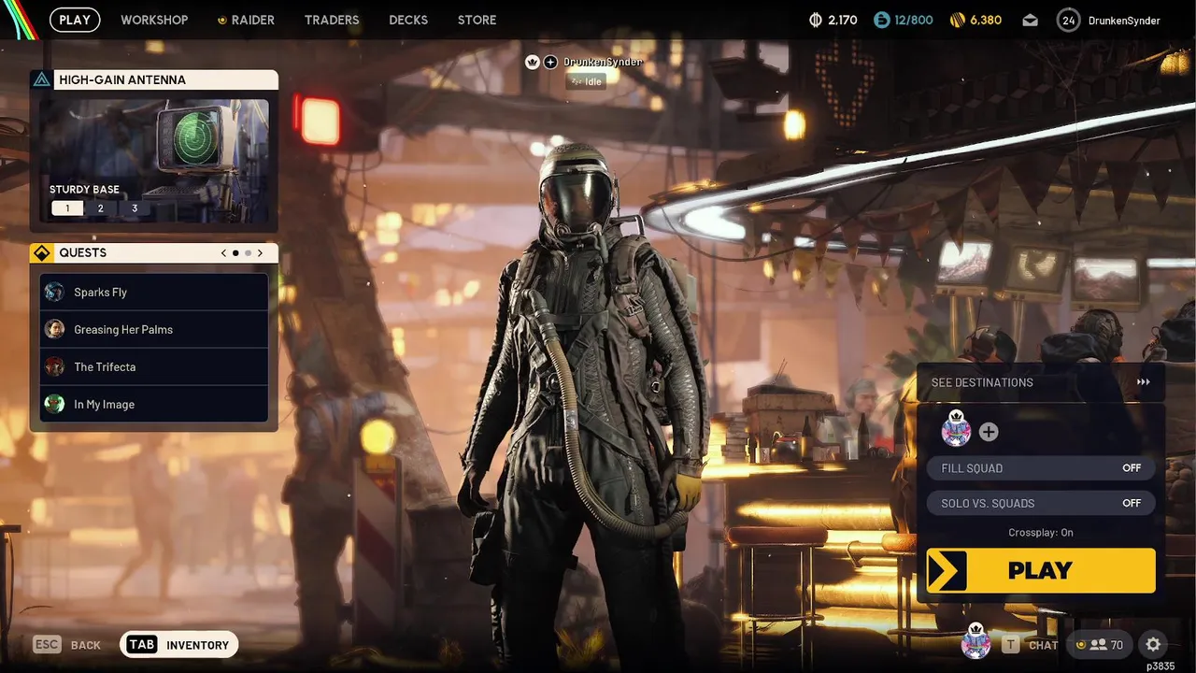Open The Trifecta quest
Viewport: 1196px width, 673px height.
pos(154,366)
